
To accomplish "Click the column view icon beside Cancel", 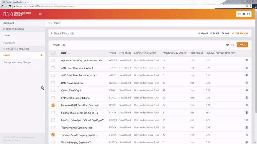I will 227,45.
